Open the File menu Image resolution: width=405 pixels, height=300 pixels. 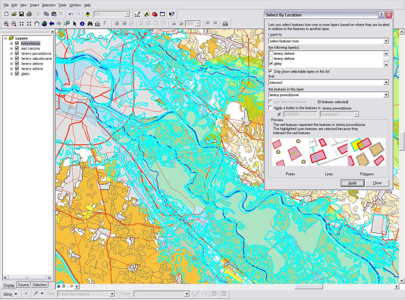6,5
